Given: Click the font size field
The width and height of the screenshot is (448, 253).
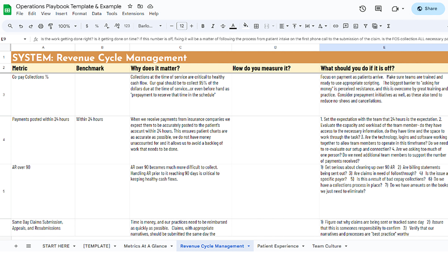Looking at the screenshot, I should point(181,26).
